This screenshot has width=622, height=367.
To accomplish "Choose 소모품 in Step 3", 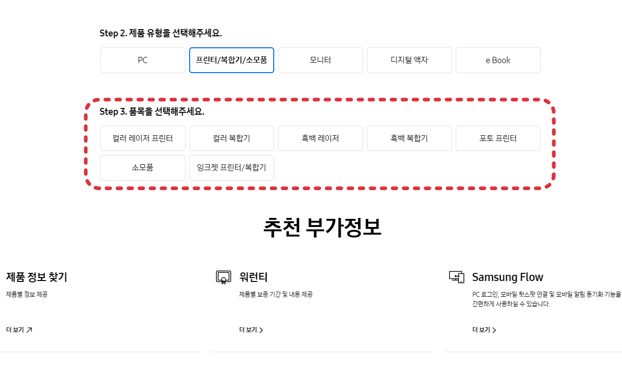I will [142, 167].
